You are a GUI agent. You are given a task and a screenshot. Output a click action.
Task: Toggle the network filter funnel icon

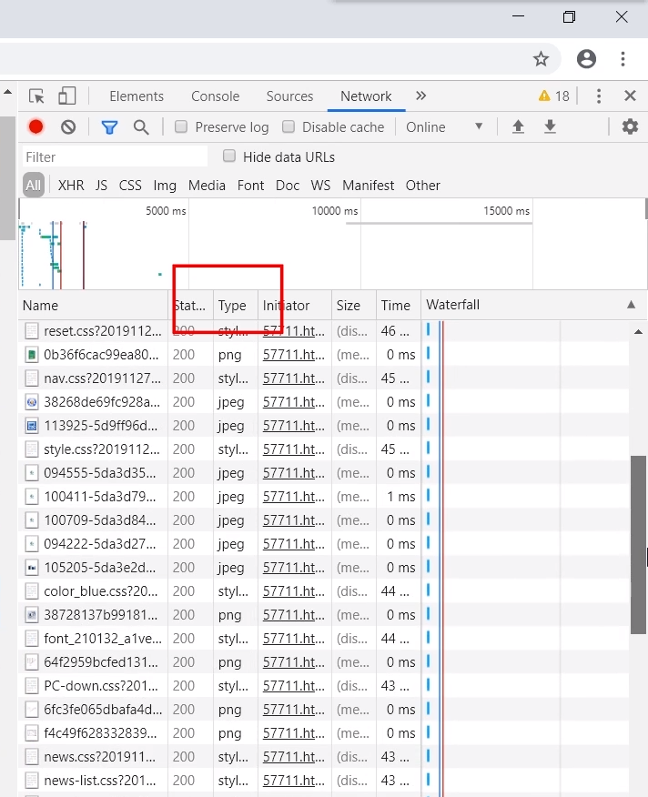pos(109,127)
